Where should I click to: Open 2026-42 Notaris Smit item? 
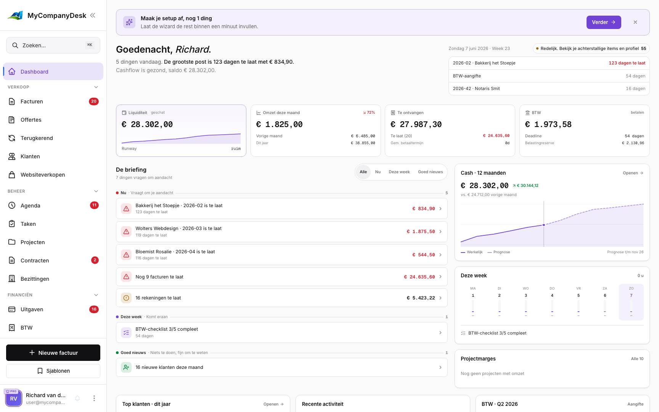point(549,89)
